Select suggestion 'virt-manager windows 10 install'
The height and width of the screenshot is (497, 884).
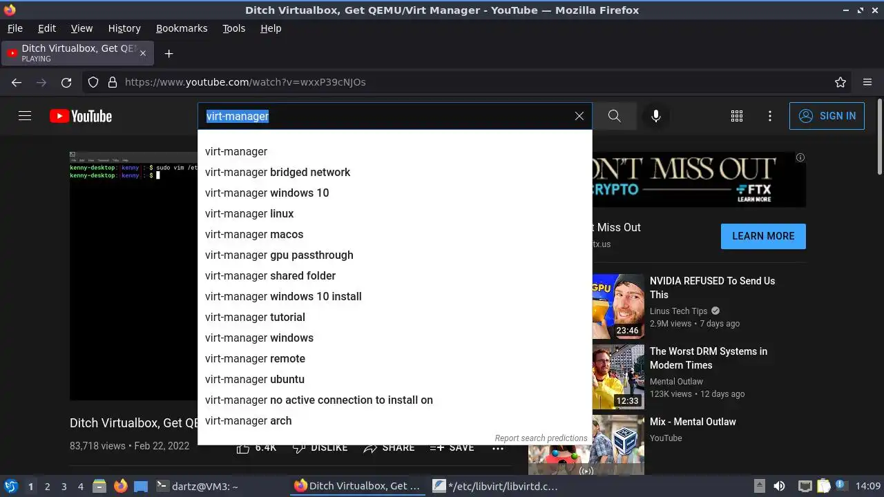tap(394, 296)
